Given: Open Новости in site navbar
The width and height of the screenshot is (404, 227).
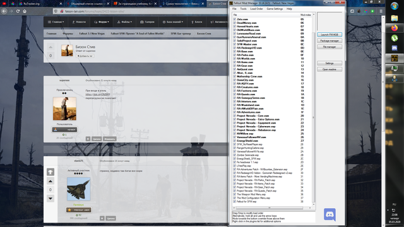Looking at the screenshot, I should 79,22.
